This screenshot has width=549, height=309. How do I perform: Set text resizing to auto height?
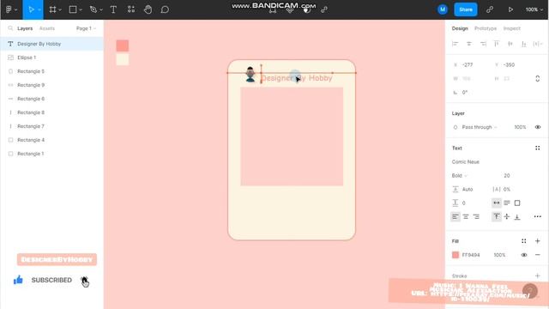(x=507, y=203)
